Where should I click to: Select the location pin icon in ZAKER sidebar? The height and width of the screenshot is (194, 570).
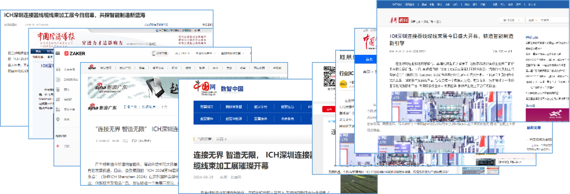pyautogui.click(x=58, y=120)
